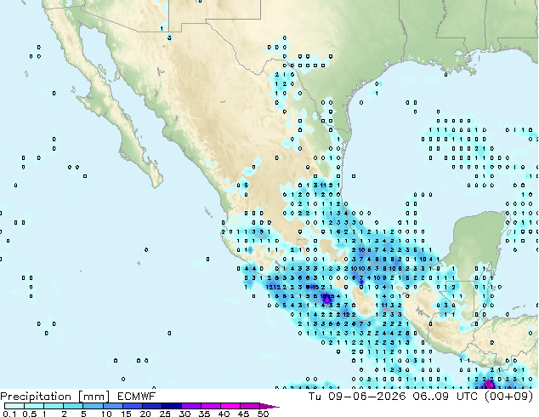Image resolution: width=539 pixels, height=417 pixels.
Task: Click the '(00+09)' forecast offset text
Action: coord(508,397)
